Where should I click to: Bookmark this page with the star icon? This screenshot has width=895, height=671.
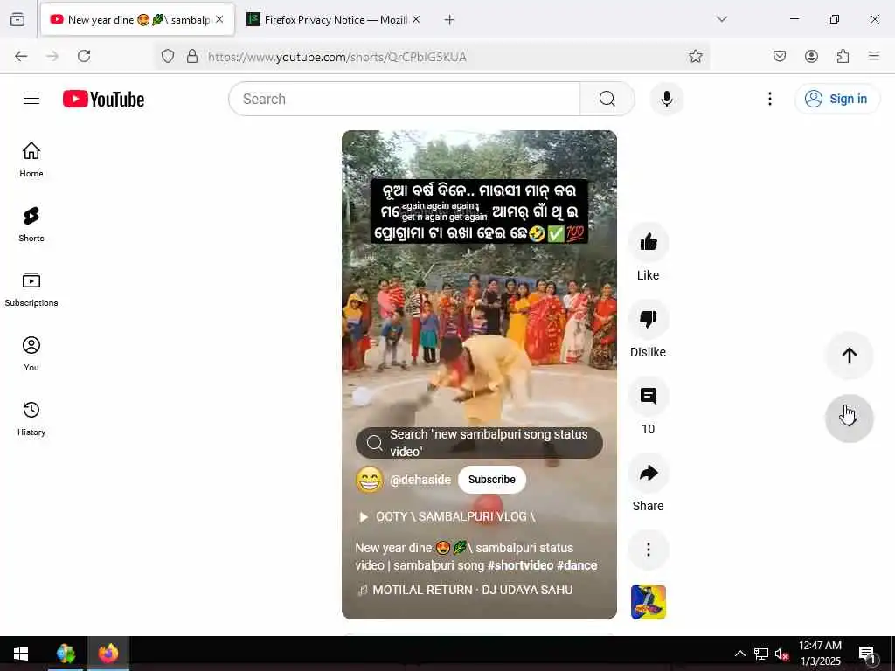(695, 56)
